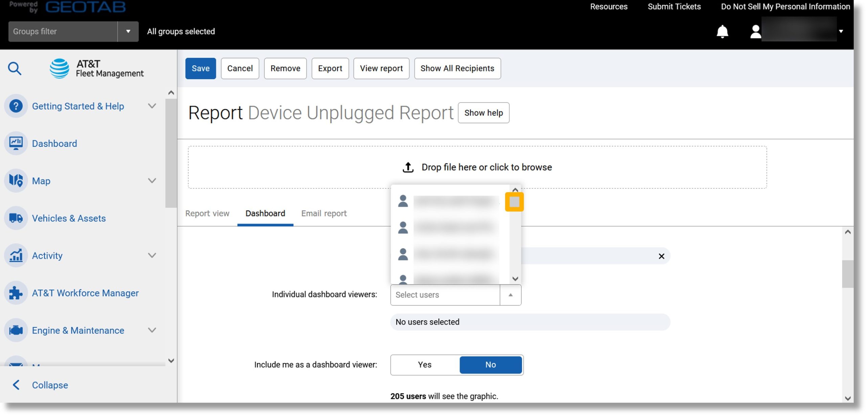Open Dashboard in the sidebar
The width and height of the screenshot is (866, 415).
(x=54, y=144)
